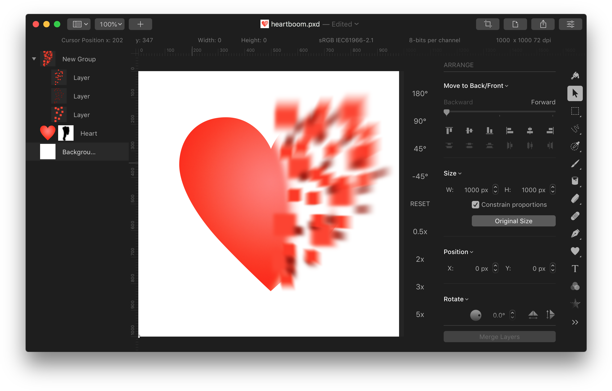Viewport: 612px width, 391px height.
Task: Open the 100% zoom dropdown
Action: coord(110,24)
